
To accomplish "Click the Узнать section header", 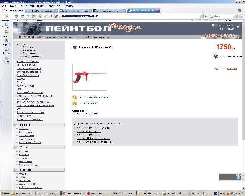I will pos(39,147).
